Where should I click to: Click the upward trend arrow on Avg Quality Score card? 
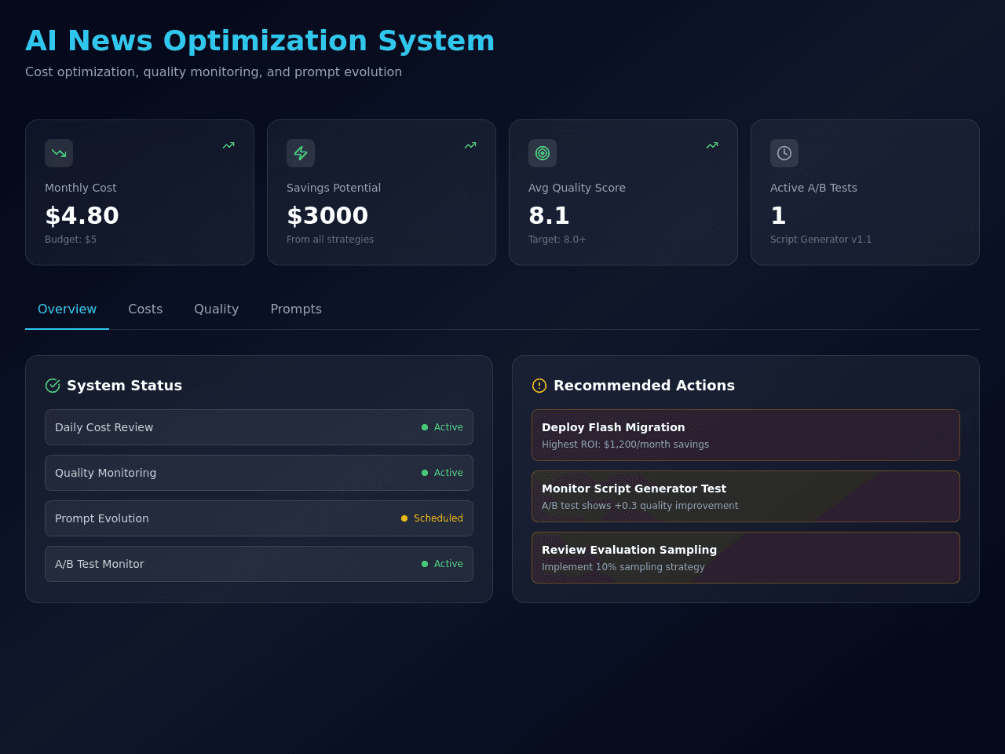tap(712, 145)
